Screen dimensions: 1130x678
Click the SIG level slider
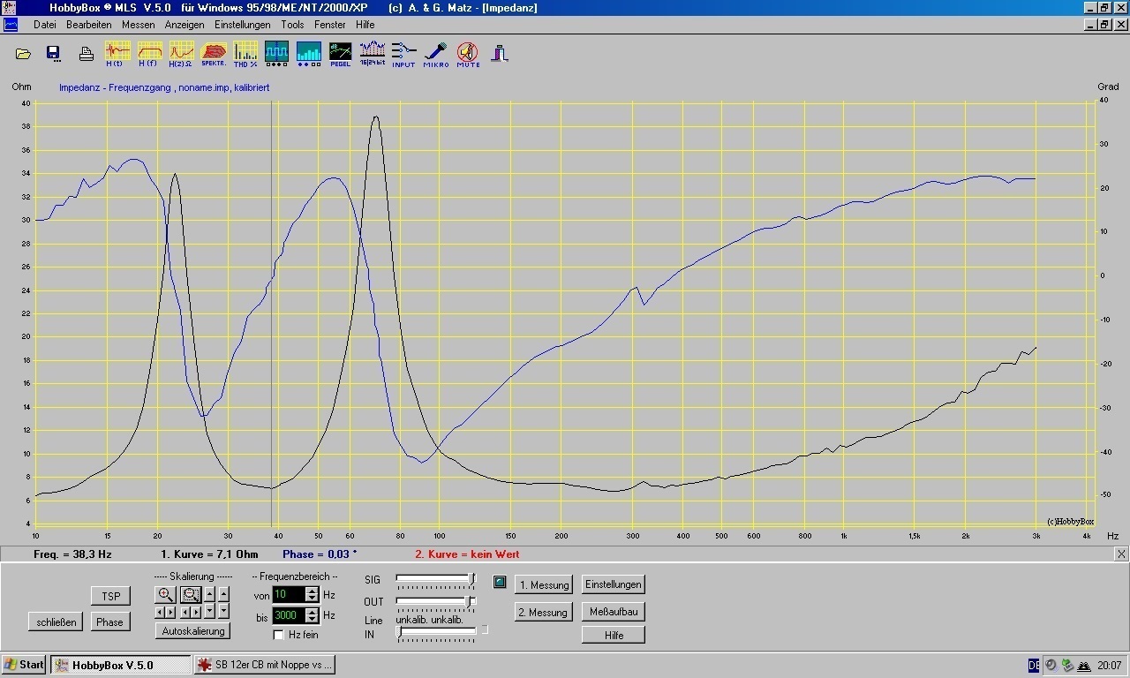tap(434, 578)
